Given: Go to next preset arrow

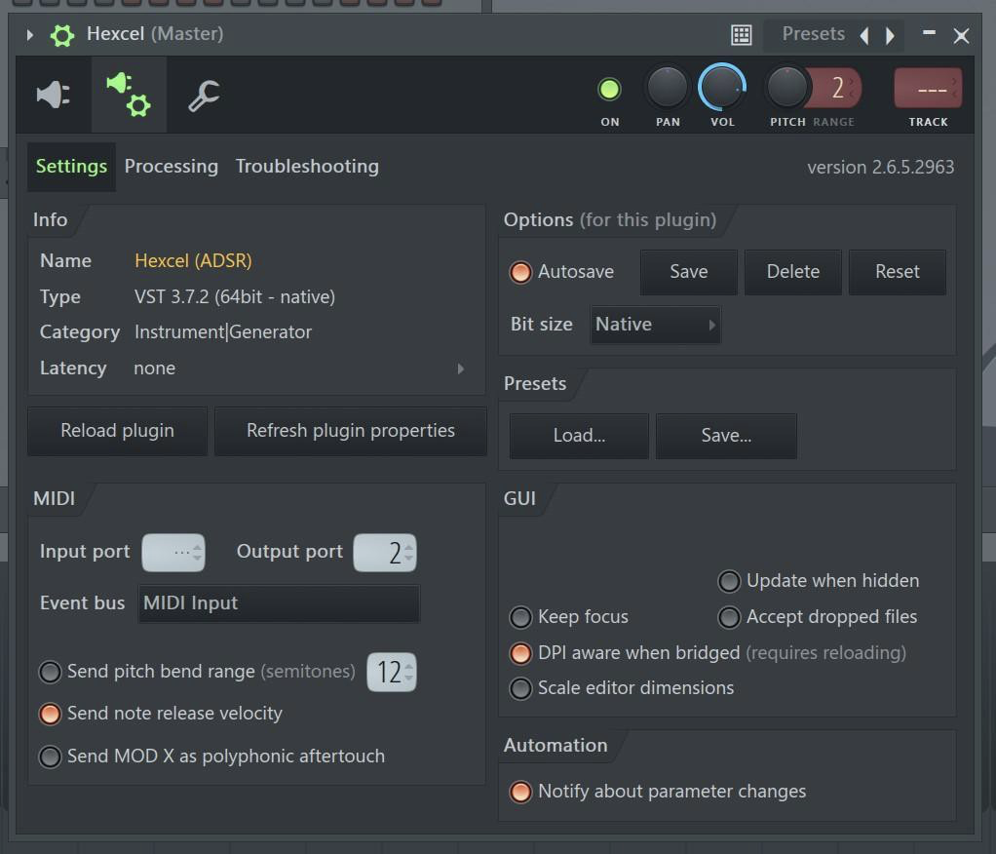Looking at the screenshot, I should (890, 35).
